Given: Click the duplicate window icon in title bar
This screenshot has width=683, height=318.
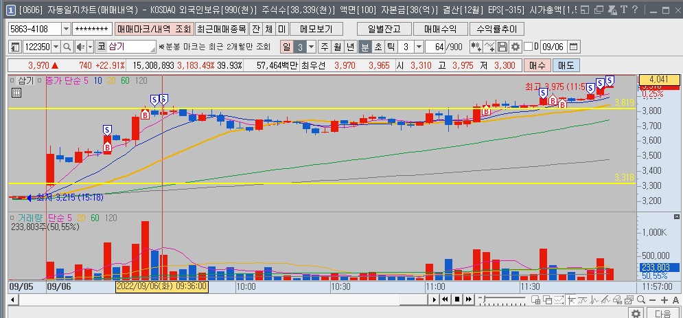Looking at the screenshot, I should pos(599,10).
